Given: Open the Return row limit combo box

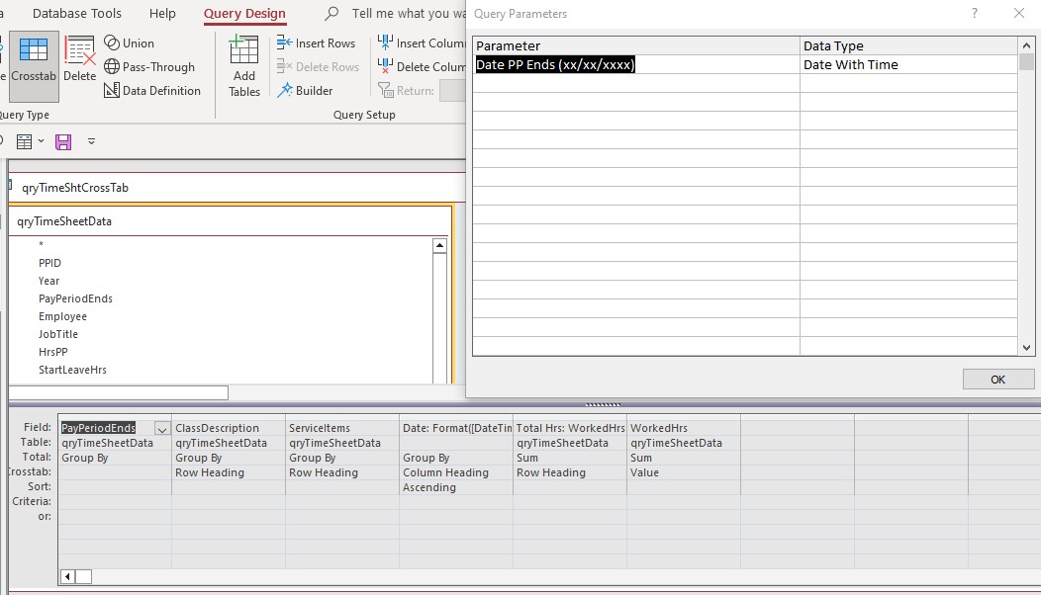Looking at the screenshot, I should point(452,90).
